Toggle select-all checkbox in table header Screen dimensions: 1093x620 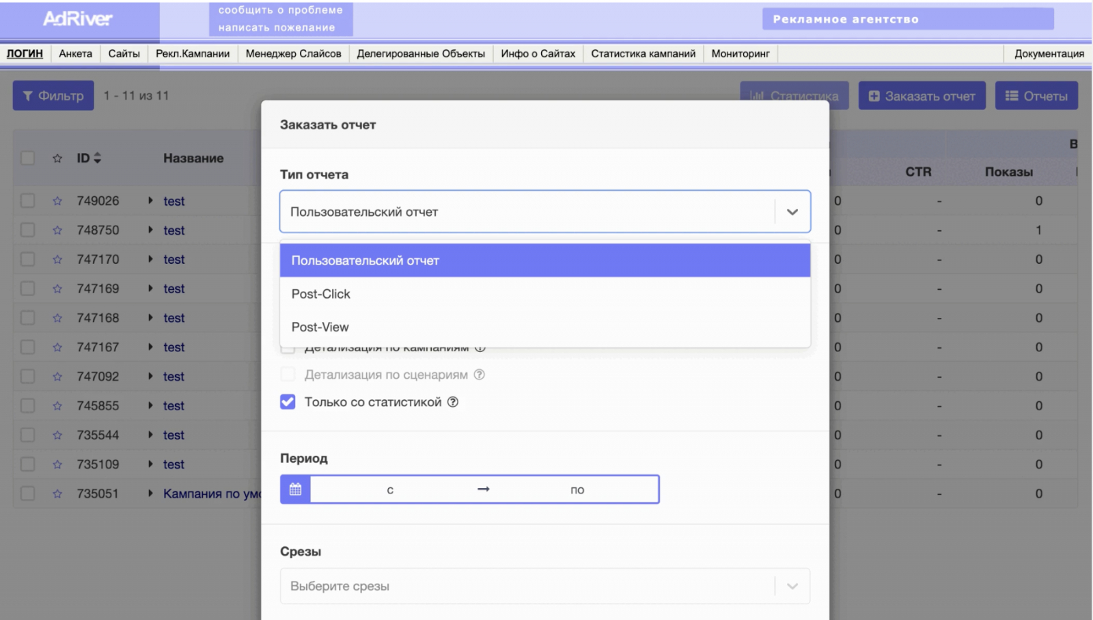point(27,158)
